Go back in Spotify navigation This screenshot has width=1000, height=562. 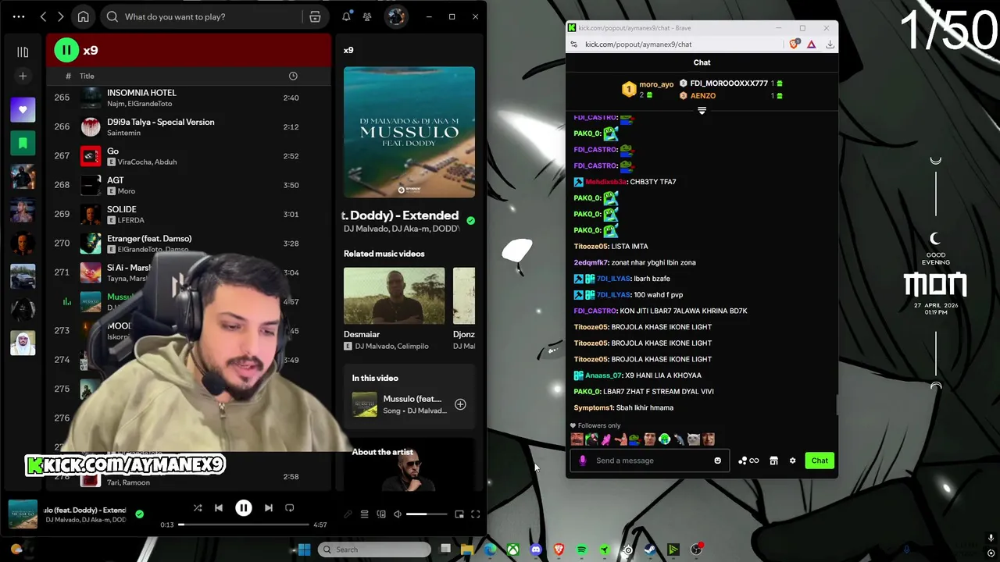pyautogui.click(x=44, y=16)
